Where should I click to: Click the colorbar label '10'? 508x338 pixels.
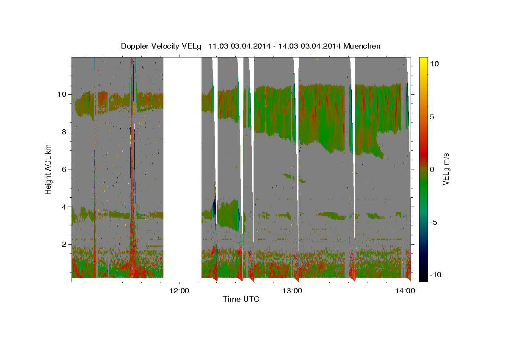pyautogui.click(x=434, y=63)
